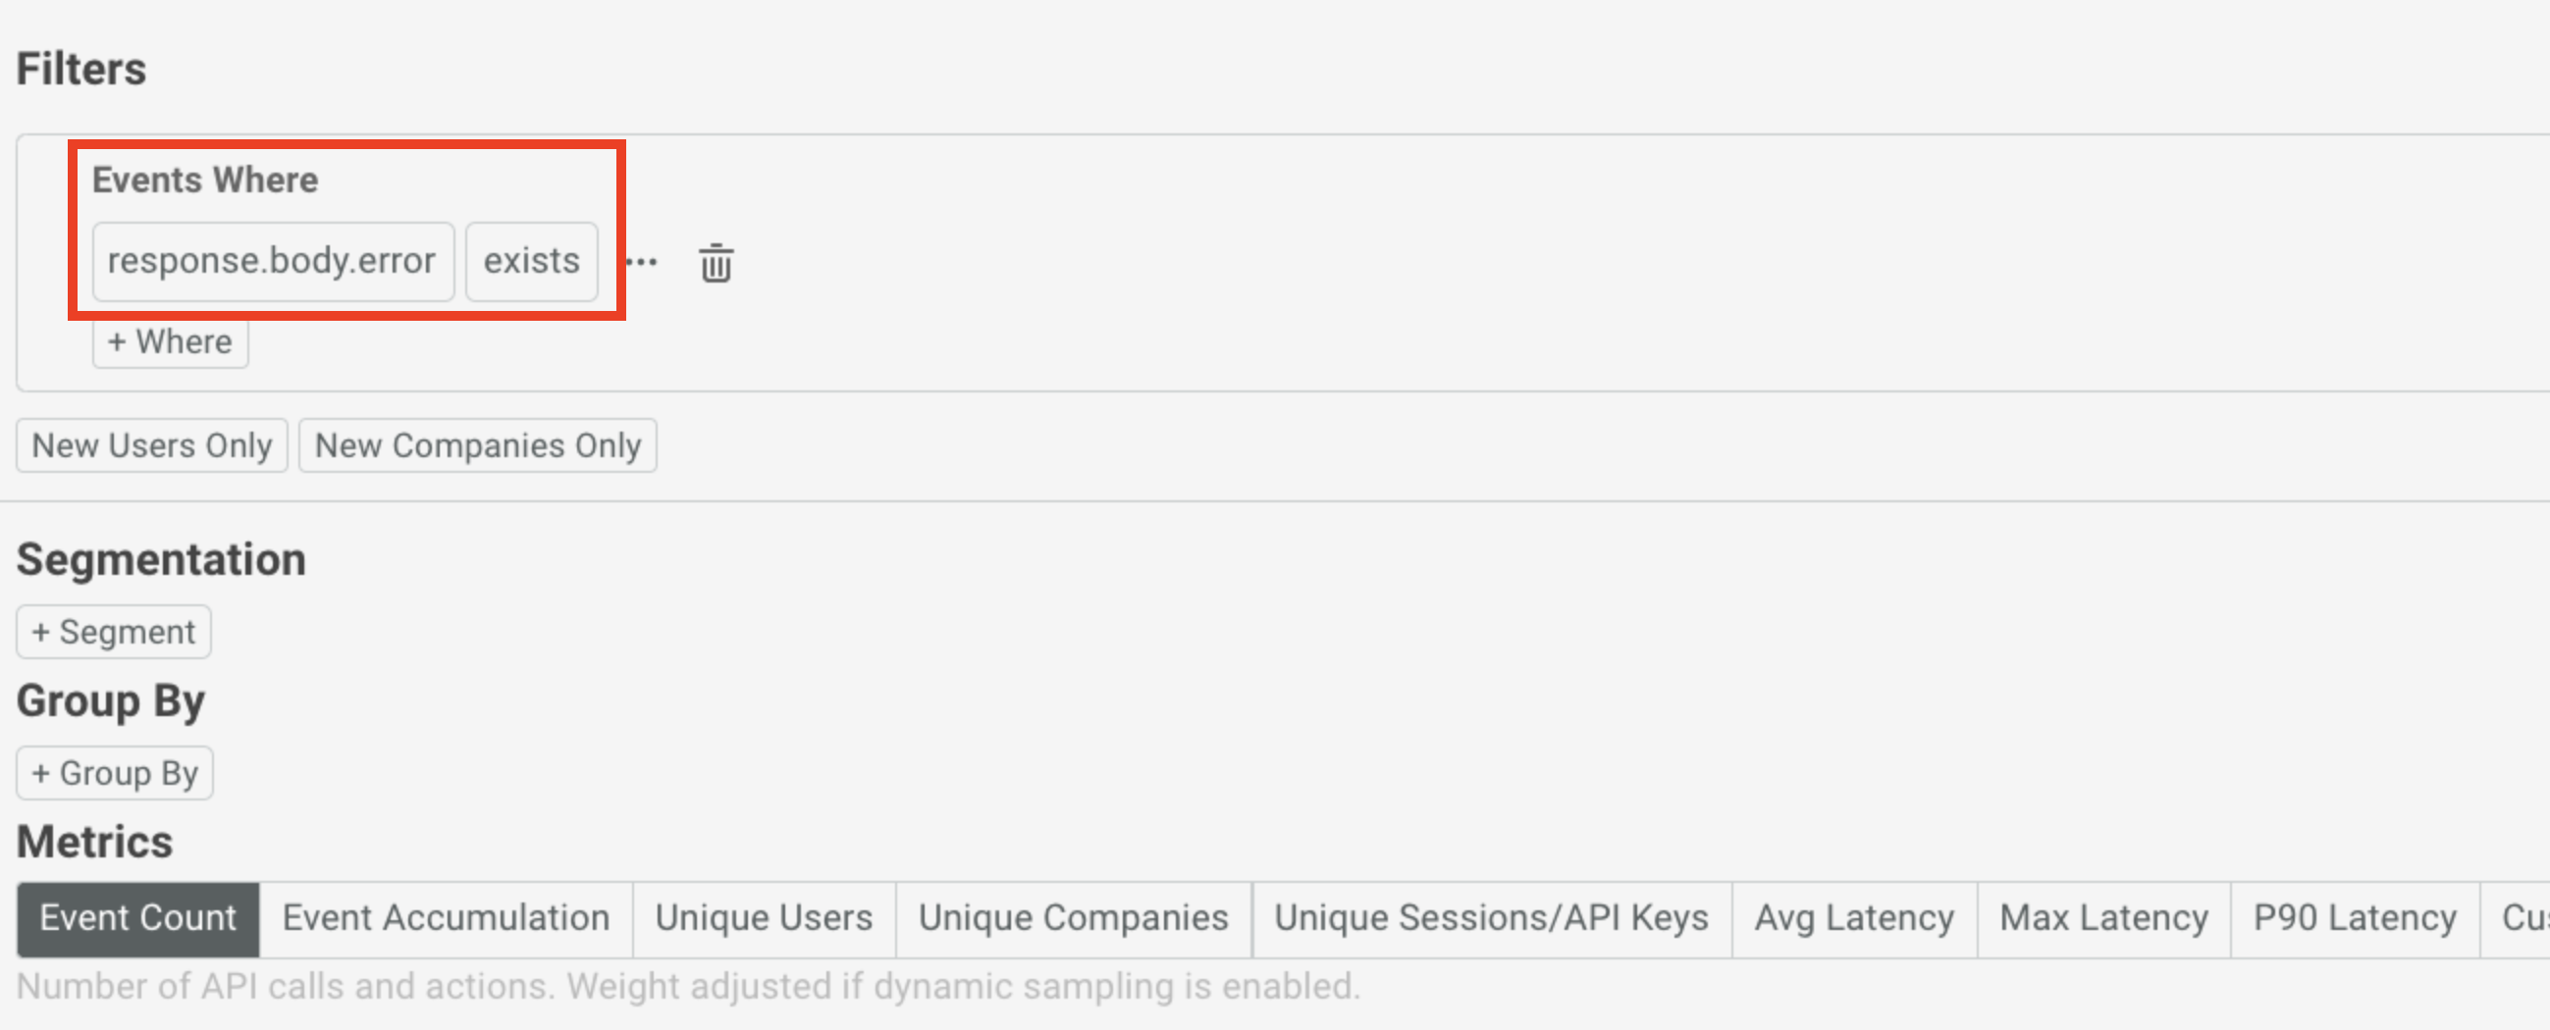Screen dimensions: 2550x1030
Task: Add a new segment with + Segment
Action: tap(114, 633)
